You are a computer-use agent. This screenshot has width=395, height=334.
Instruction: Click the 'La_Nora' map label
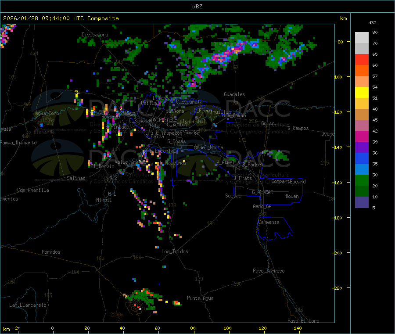(x=175, y=111)
